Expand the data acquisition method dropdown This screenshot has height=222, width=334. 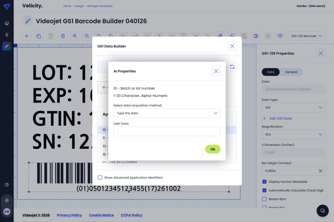pos(167,113)
